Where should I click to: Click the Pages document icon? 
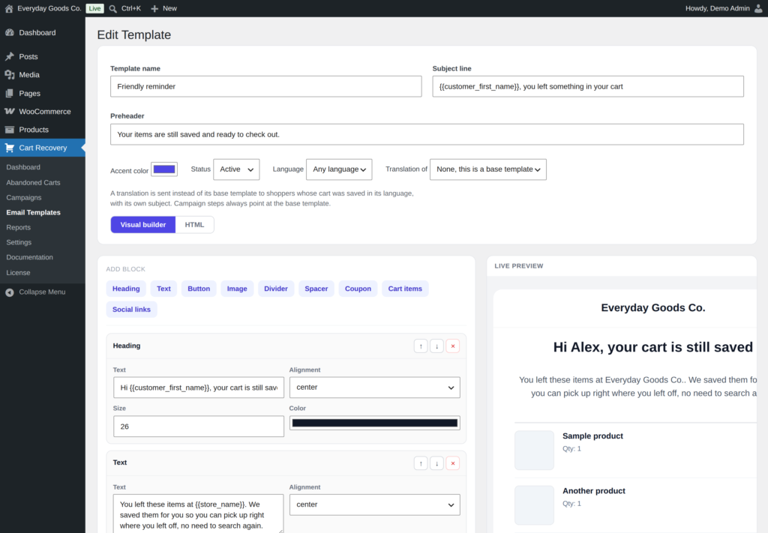click(10, 94)
